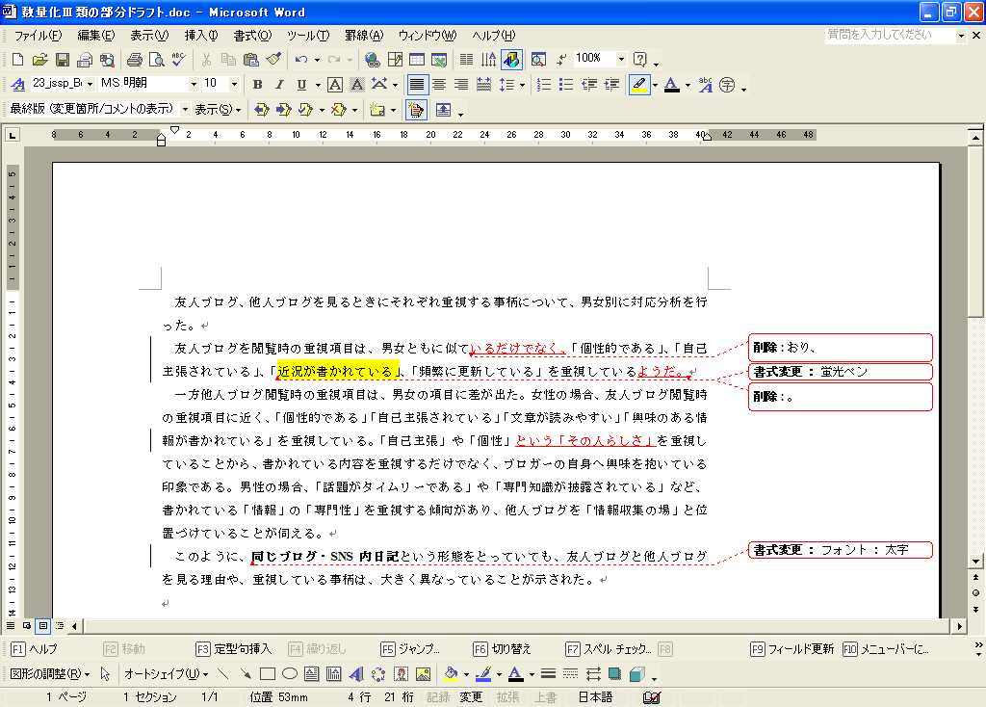Click the numbered list icon

point(544,85)
